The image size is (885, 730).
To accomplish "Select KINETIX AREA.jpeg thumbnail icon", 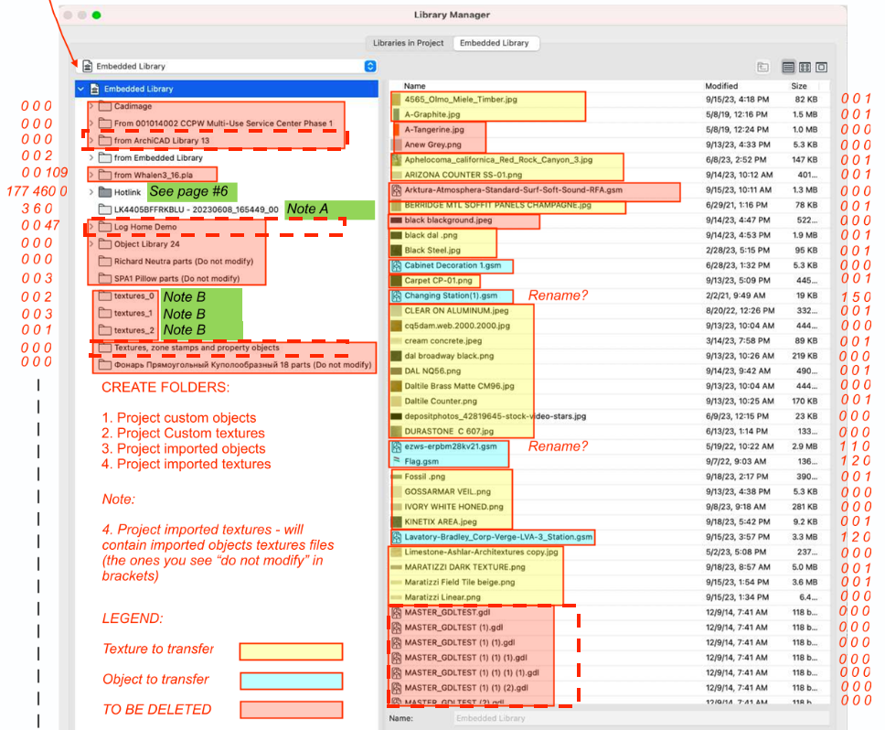I will point(396,521).
